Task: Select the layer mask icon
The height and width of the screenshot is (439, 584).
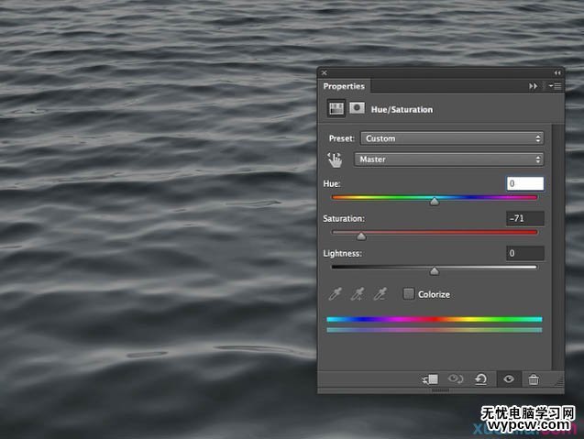Action: click(358, 108)
